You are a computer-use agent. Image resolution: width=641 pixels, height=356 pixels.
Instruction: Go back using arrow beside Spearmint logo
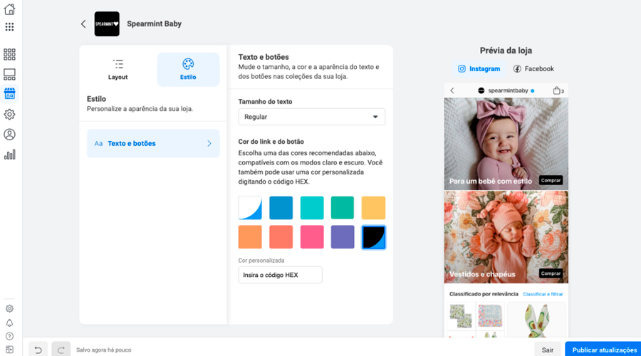(83, 23)
